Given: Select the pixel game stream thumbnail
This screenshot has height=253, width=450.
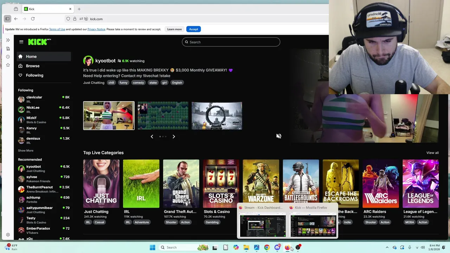Looking at the screenshot, I should [x=163, y=116].
